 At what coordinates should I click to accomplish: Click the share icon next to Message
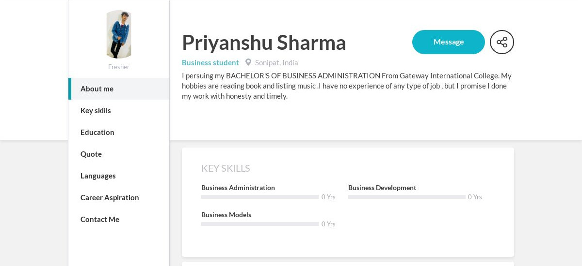tap(502, 42)
